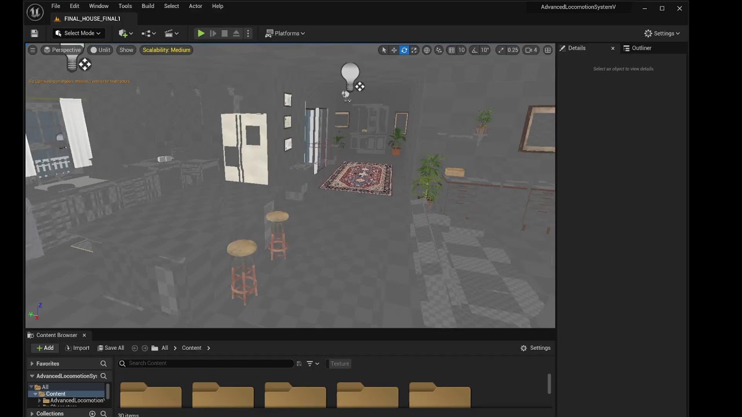
Task: Toggle world/local coordinate system globe icon
Action: [427, 50]
